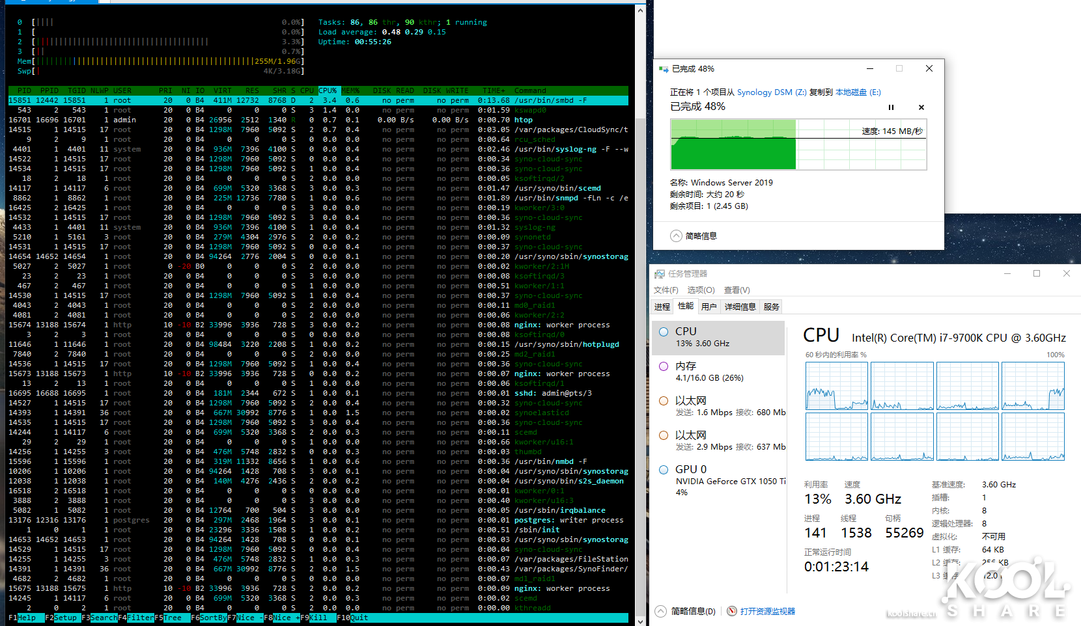Image resolution: width=1081 pixels, height=626 pixels.
Task: Click the resource monitor icon
Action: (732, 611)
